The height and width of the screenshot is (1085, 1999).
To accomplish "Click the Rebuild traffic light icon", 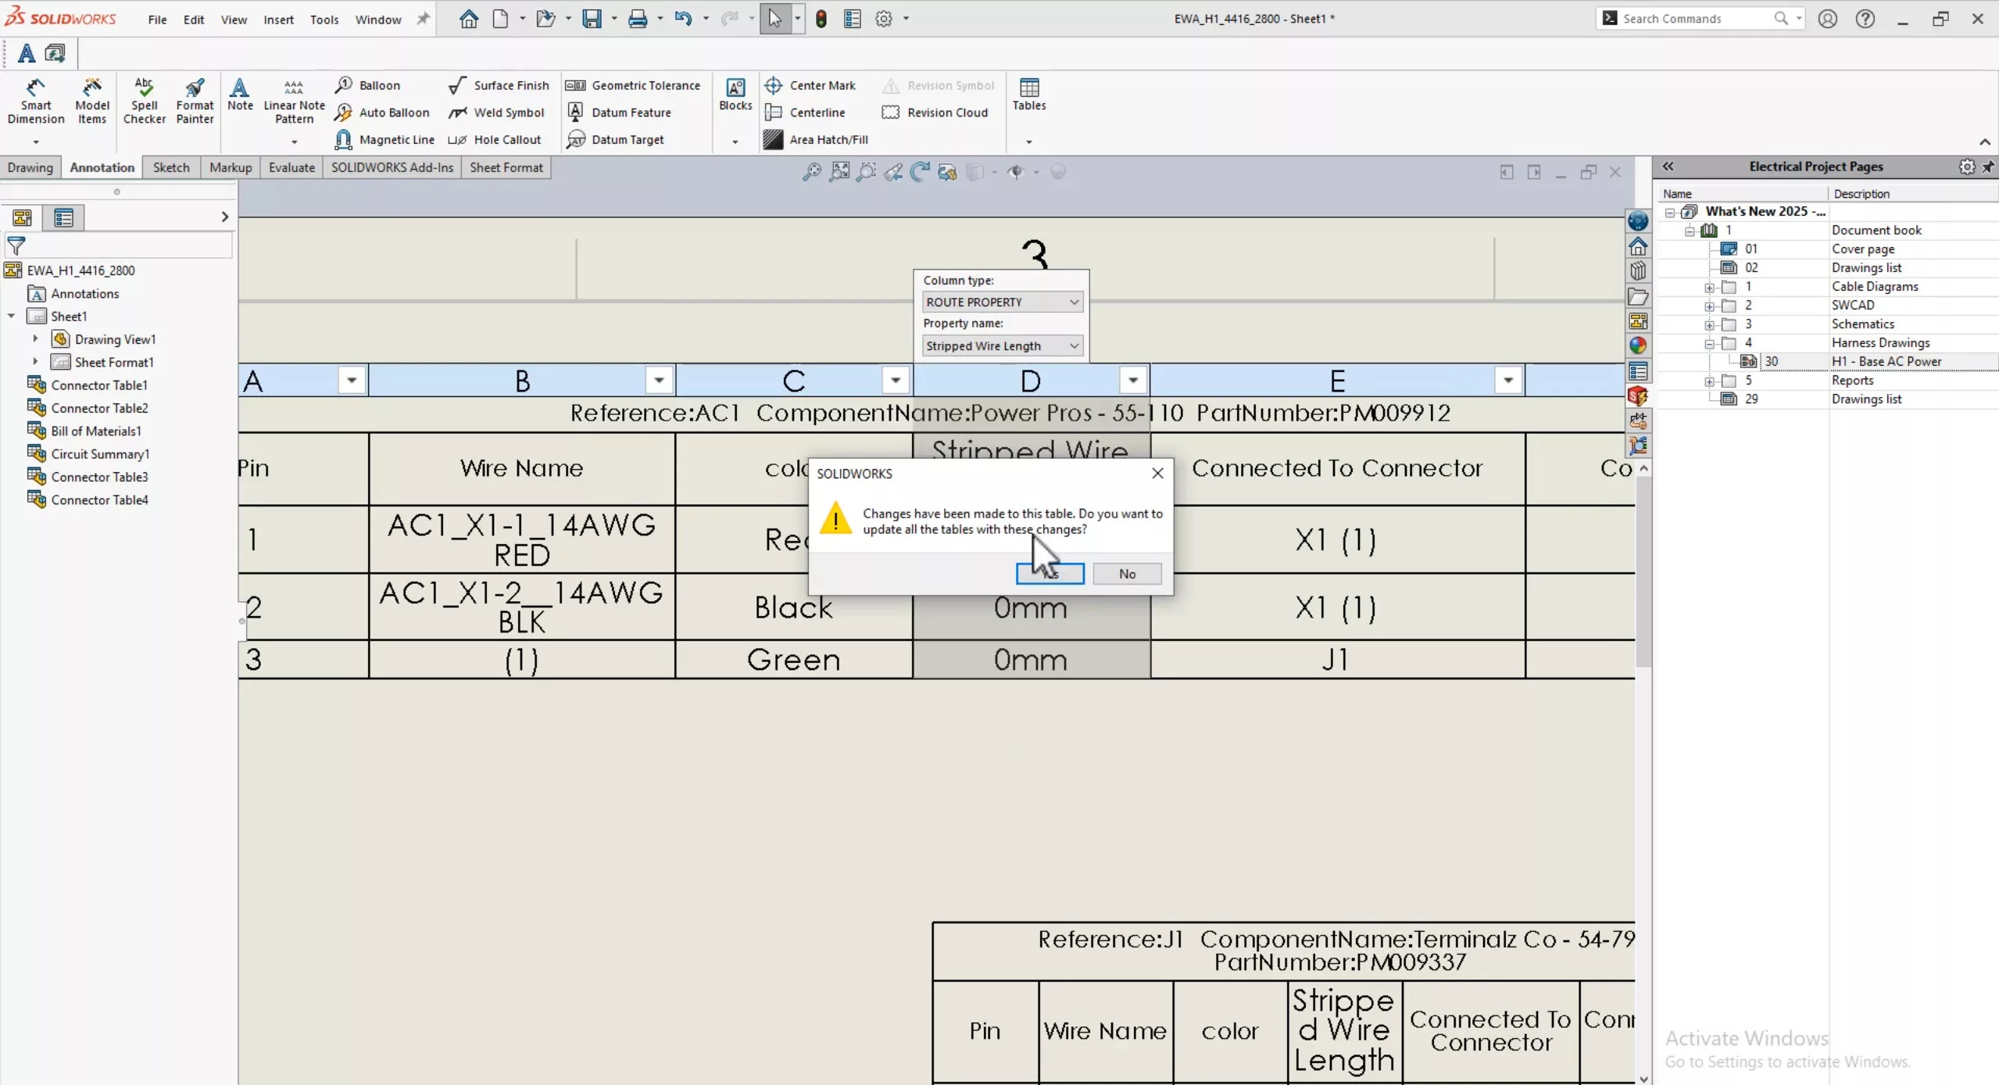I will 821,19.
